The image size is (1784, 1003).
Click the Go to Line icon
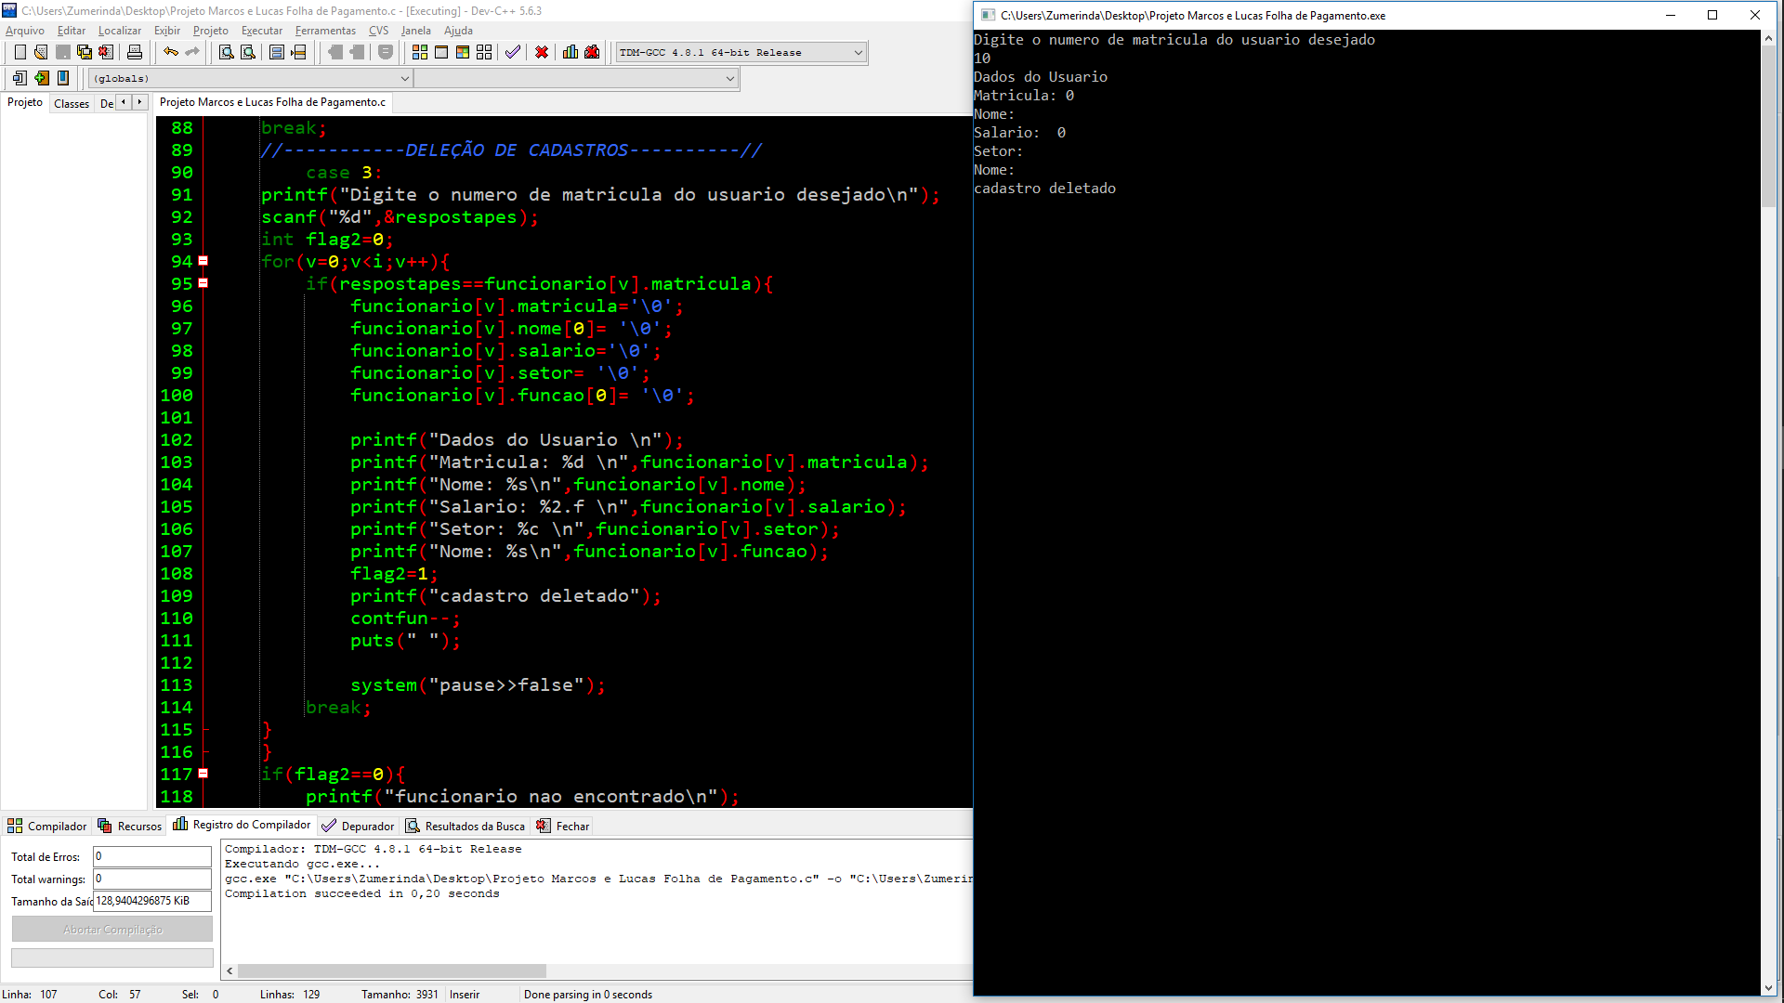point(298,52)
